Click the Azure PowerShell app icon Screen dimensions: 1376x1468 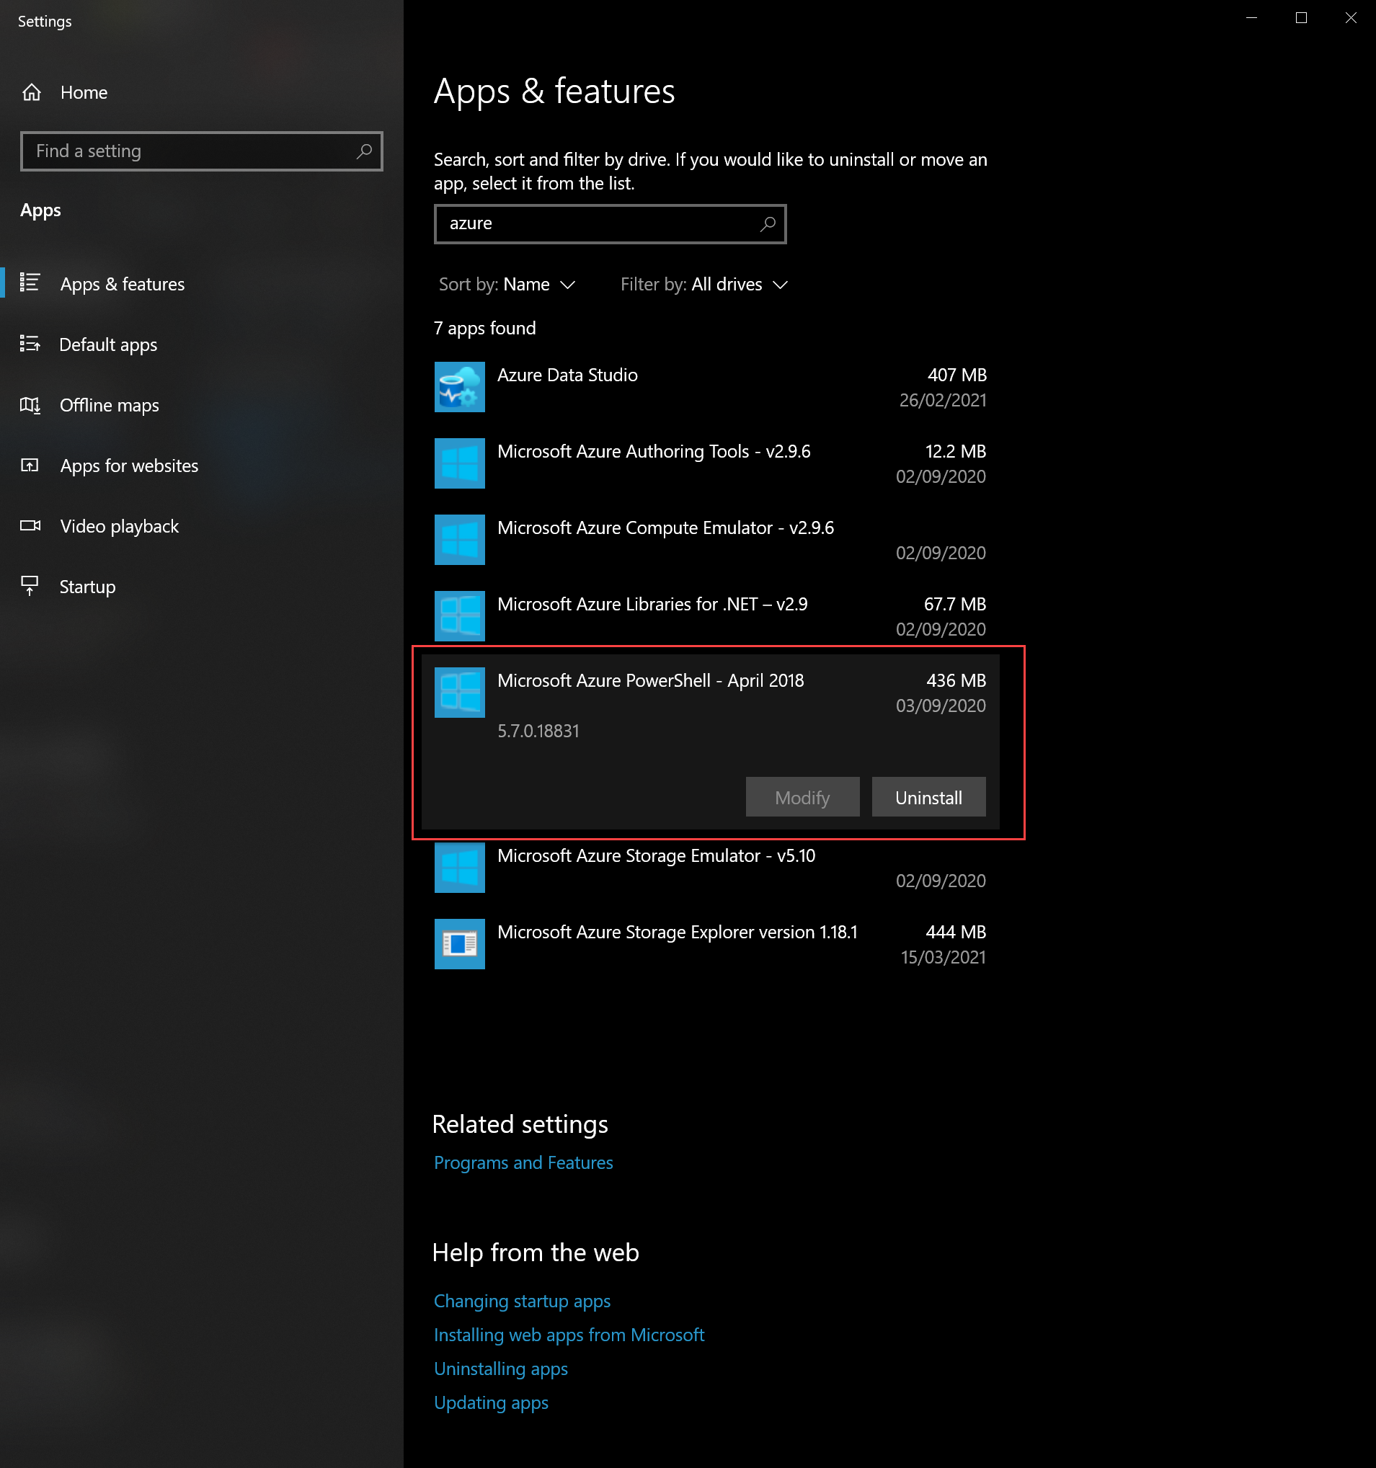click(459, 693)
